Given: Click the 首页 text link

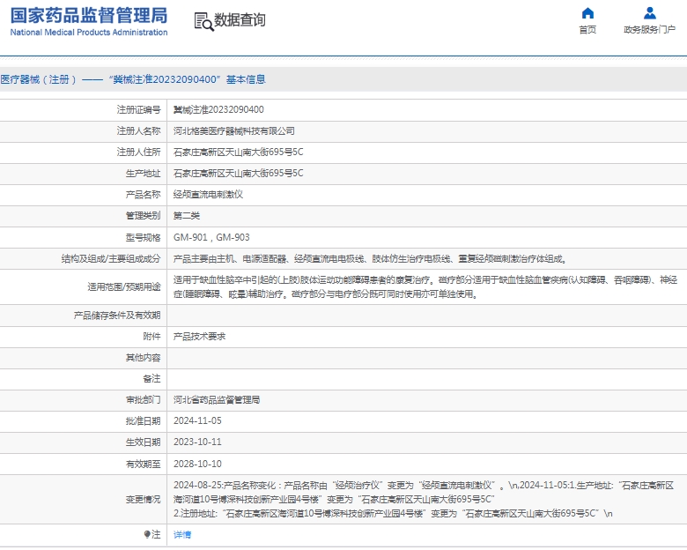Looking at the screenshot, I should pyautogui.click(x=587, y=29).
